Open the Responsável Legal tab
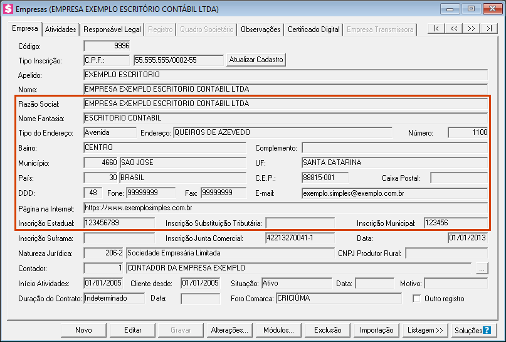The image size is (506, 342). tap(112, 29)
